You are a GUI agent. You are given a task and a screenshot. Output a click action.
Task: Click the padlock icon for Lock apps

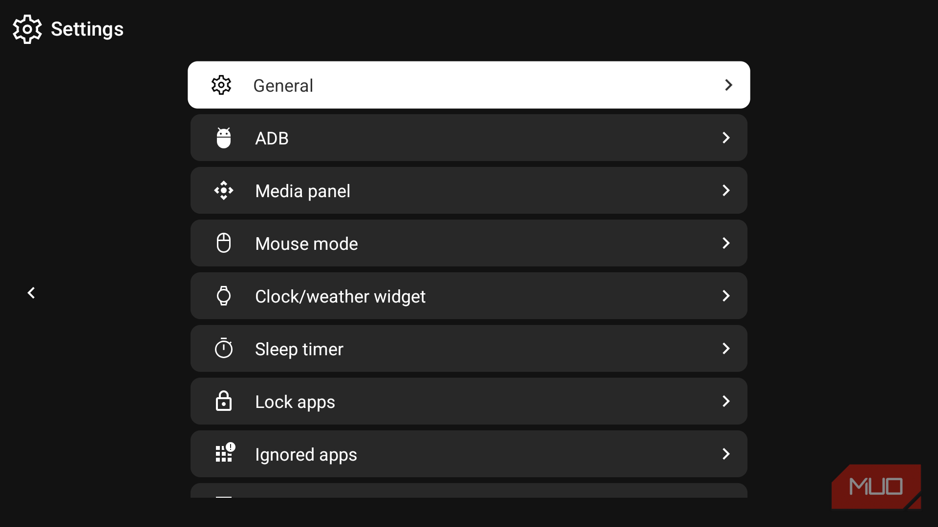point(224,401)
